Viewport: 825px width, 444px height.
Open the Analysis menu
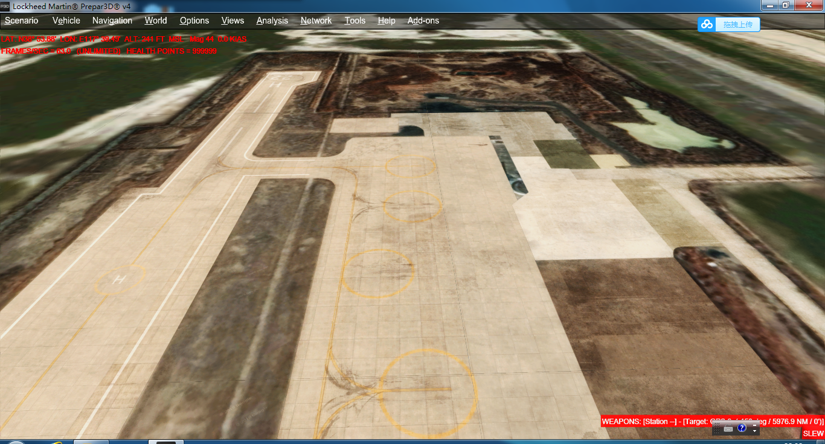(x=272, y=21)
